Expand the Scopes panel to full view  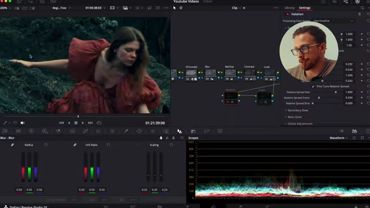point(362,138)
